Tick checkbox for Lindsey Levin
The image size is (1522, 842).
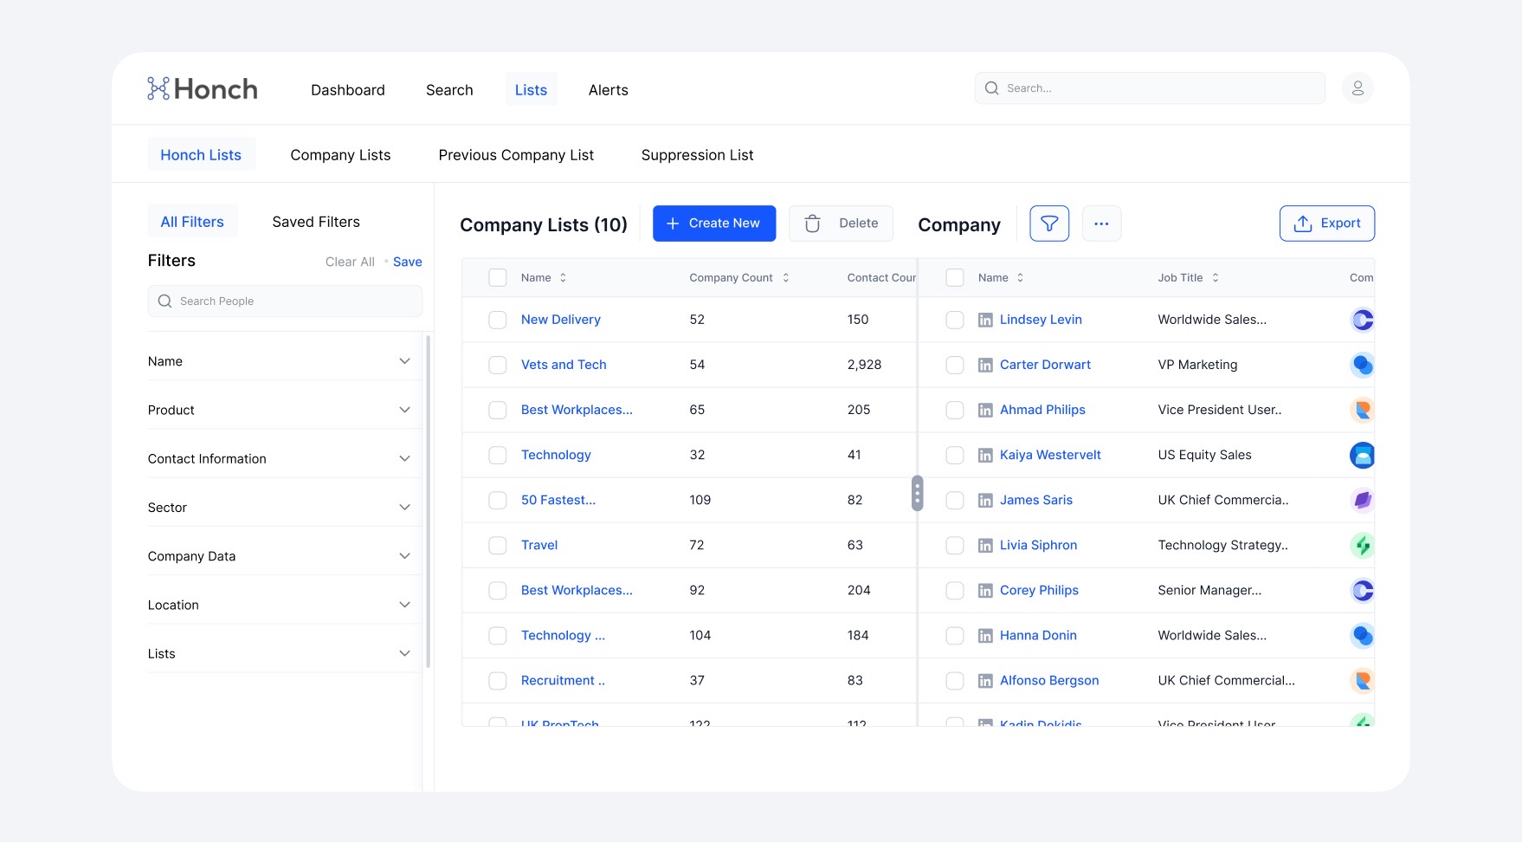955,320
